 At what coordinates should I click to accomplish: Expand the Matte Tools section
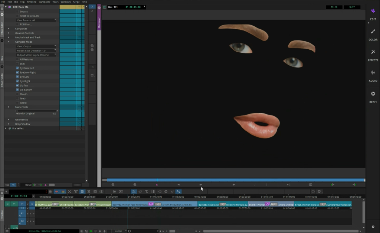[x=9, y=107]
